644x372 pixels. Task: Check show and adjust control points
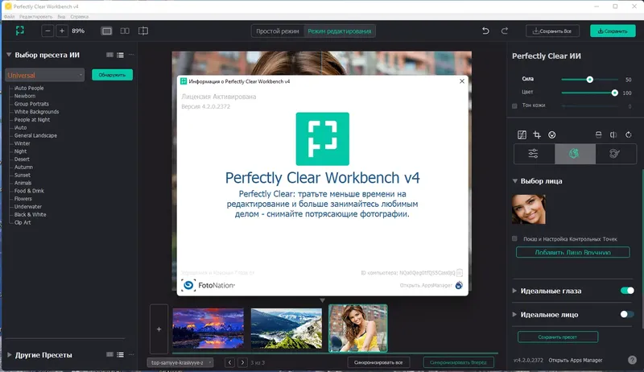coord(514,238)
